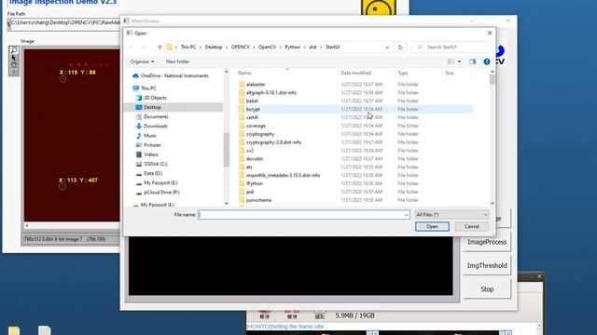The width and height of the screenshot is (597, 335).
Task: Click the Open button
Action: (432, 226)
